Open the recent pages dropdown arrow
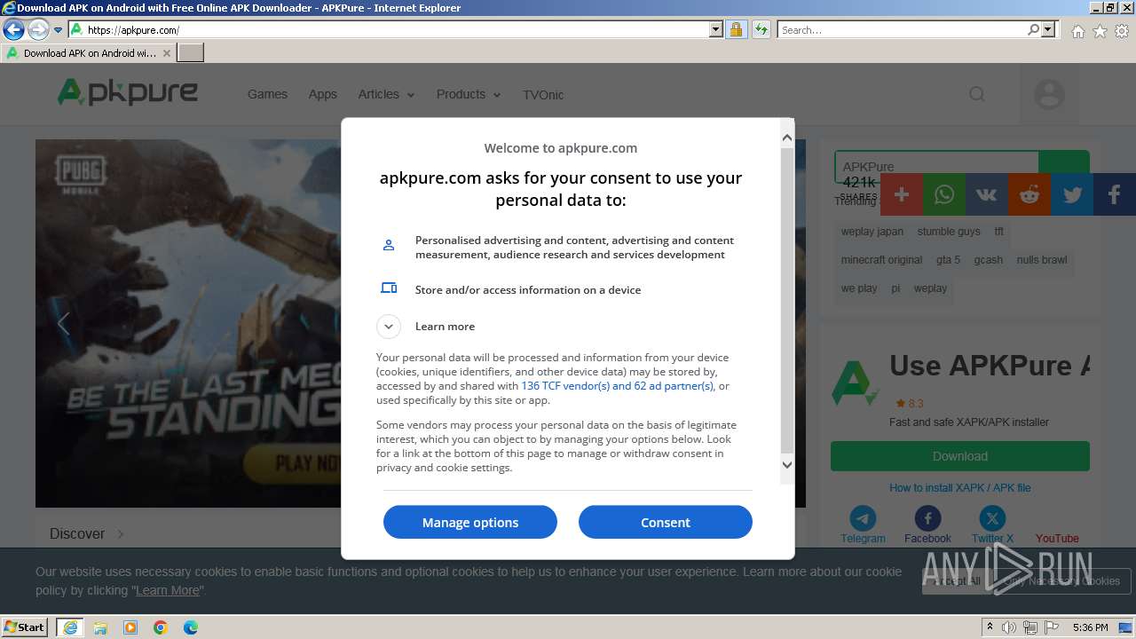This screenshot has width=1136, height=639. pos(58,30)
